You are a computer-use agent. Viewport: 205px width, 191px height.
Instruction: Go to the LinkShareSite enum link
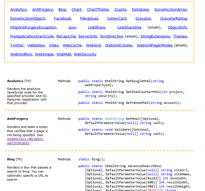pos(129,28)
